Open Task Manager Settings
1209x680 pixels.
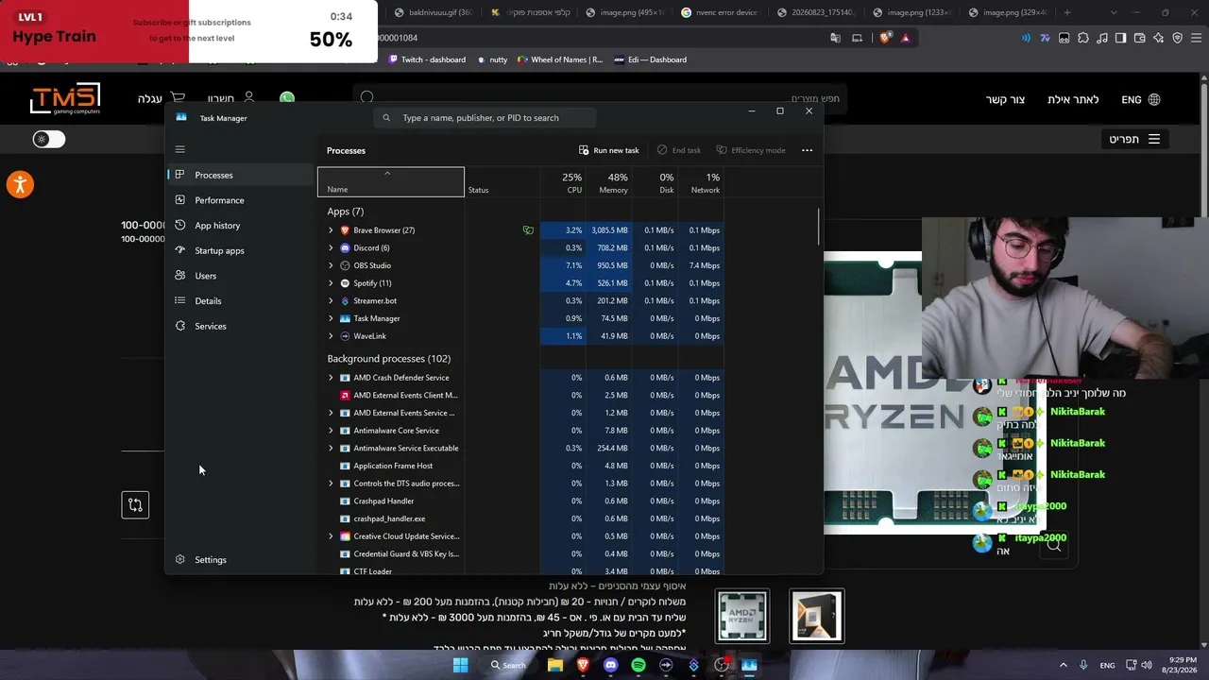240,560
